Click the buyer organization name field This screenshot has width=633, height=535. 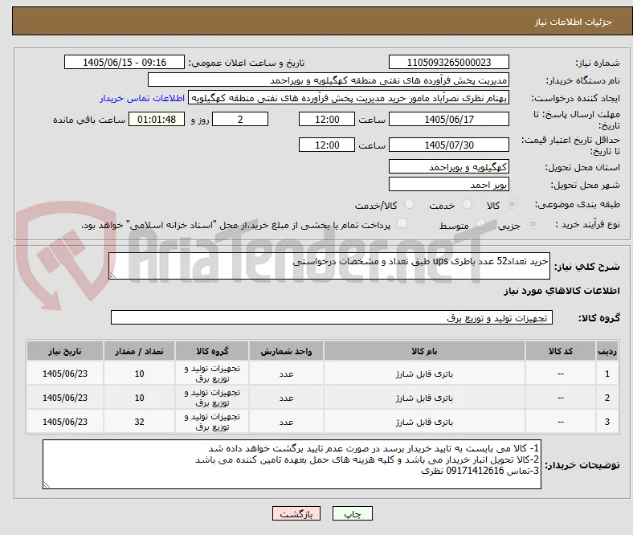[x=329, y=80]
